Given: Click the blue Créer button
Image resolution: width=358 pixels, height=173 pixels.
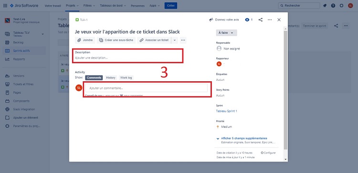Looking at the screenshot, I should [171, 6].
